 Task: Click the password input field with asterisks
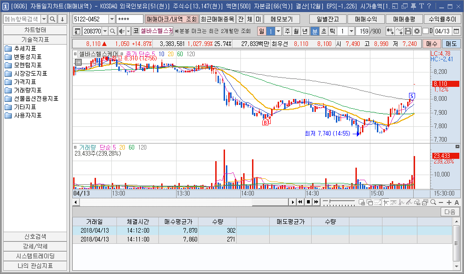coord(130,19)
